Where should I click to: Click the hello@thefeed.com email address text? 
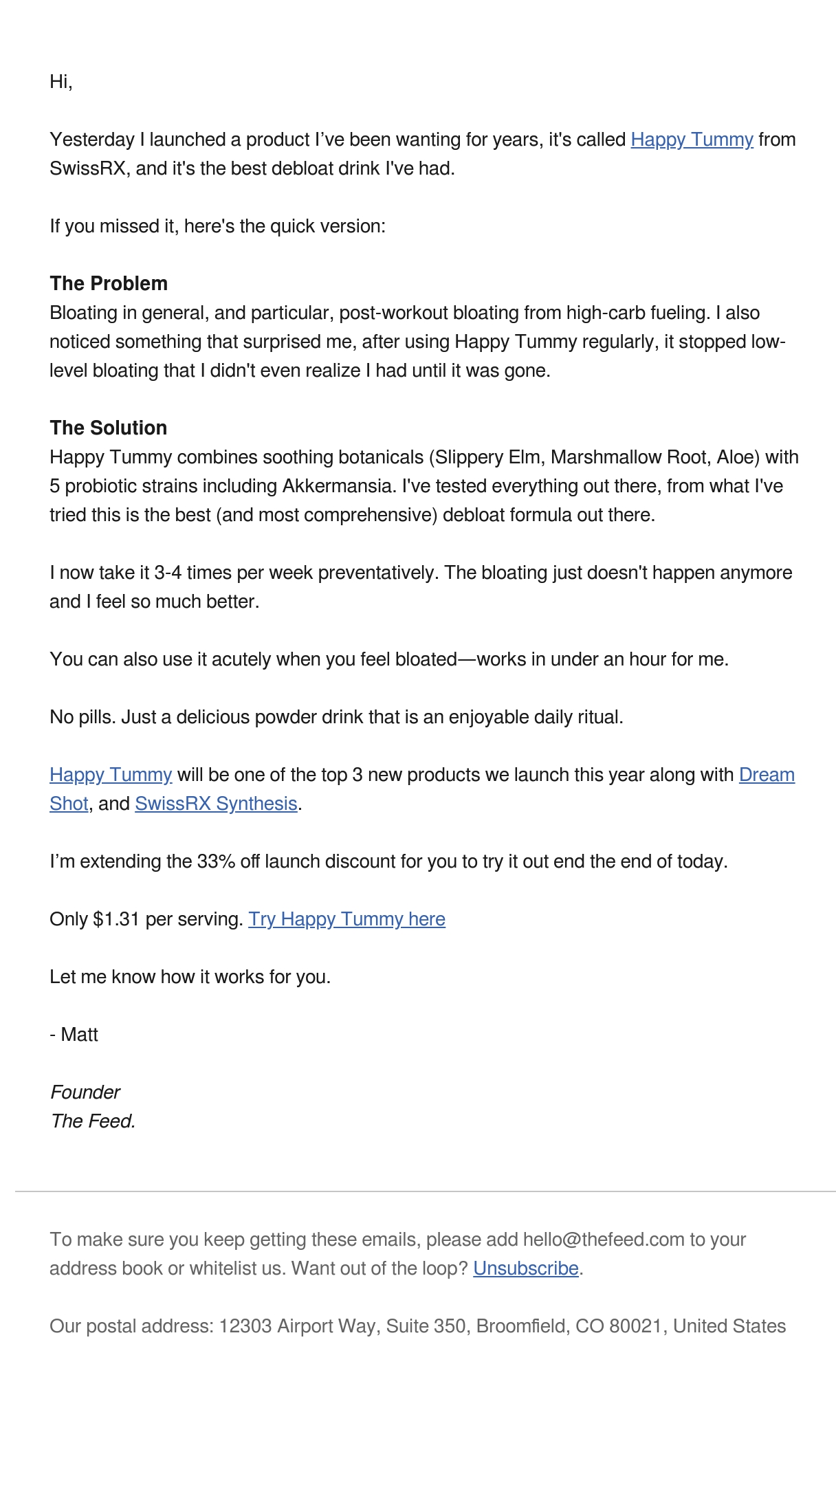tap(604, 1240)
